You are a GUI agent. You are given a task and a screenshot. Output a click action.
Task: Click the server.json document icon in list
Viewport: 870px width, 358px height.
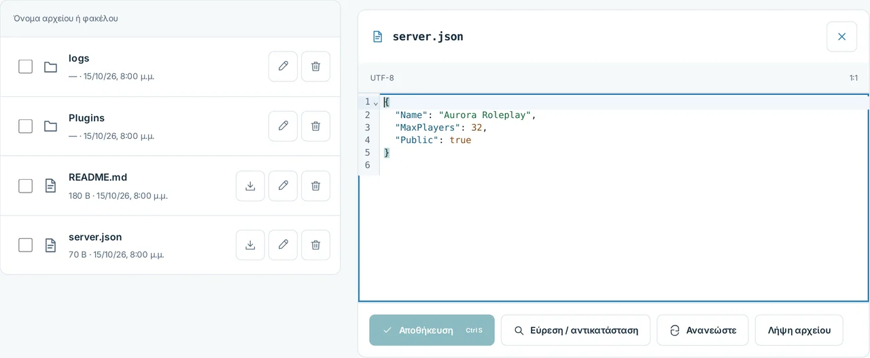(50, 245)
